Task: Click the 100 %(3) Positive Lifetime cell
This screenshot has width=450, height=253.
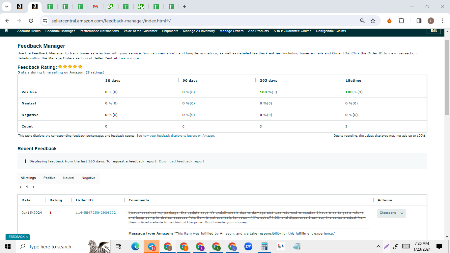Action: click(354, 92)
